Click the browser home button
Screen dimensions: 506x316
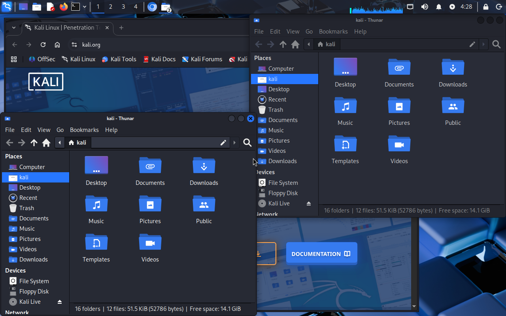57,45
